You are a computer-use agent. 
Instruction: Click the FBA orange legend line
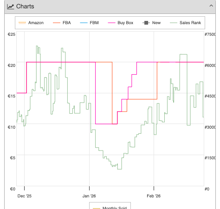click(57, 23)
